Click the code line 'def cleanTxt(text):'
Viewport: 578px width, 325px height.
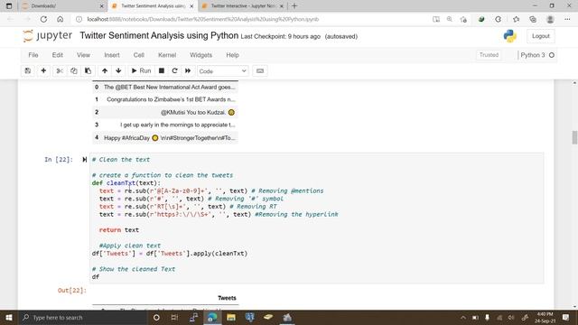click(126, 183)
